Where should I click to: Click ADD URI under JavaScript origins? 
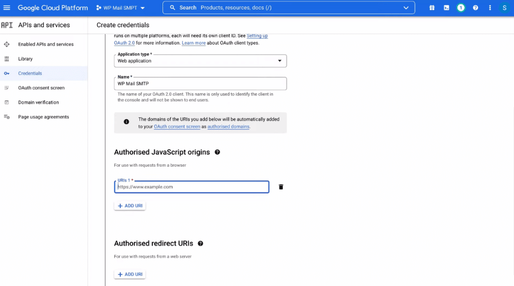tap(130, 206)
